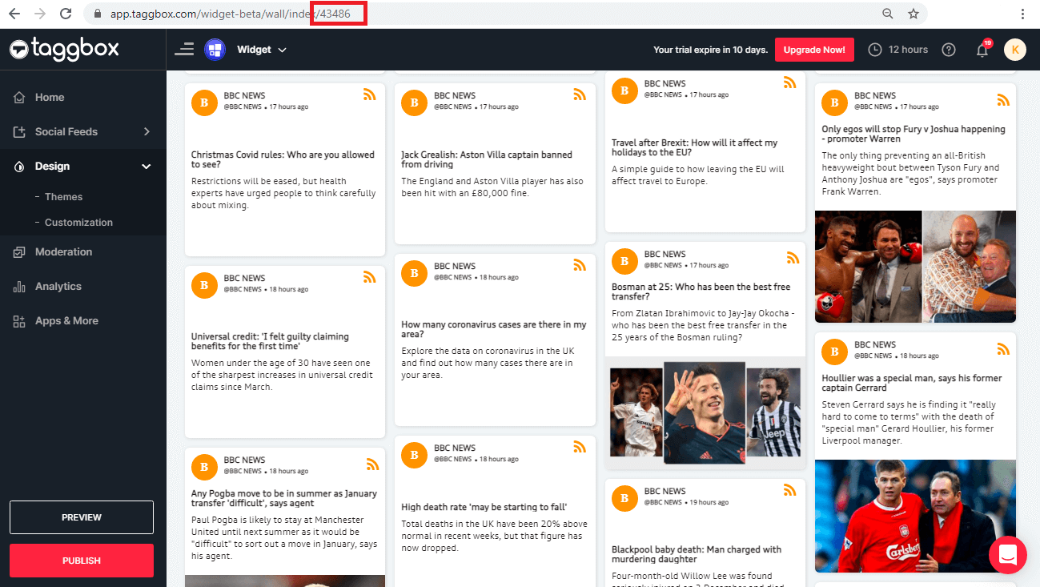
Task: Collapse the Design menu section
Action: (147, 167)
